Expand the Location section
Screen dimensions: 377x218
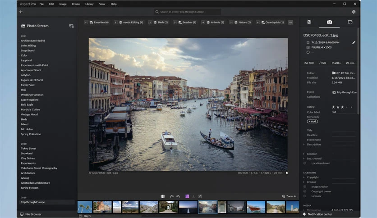pyautogui.click(x=304, y=154)
